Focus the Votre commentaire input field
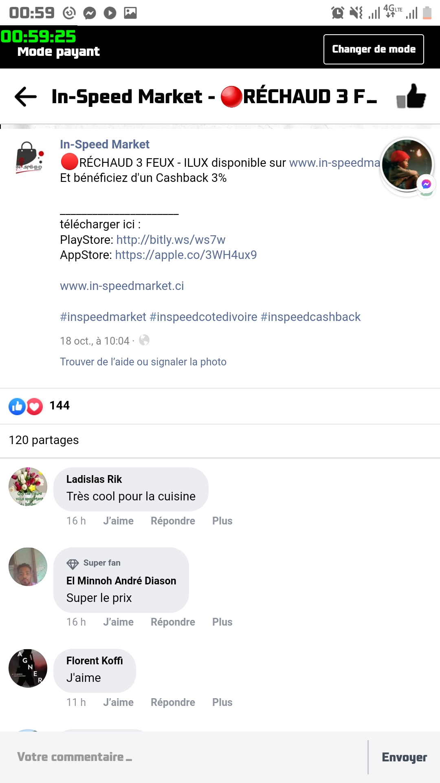Image resolution: width=440 pixels, height=783 pixels. 183,757
